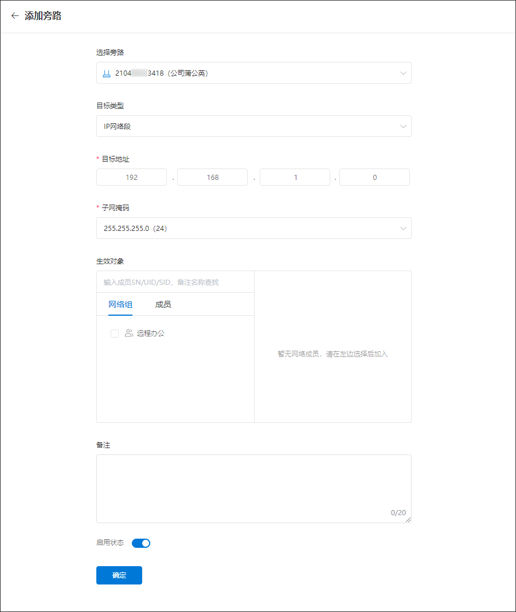Image resolution: width=516 pixels, height=612 pixels.
Task: Click the 生效对象 label
Action: [x=110, y=261]
